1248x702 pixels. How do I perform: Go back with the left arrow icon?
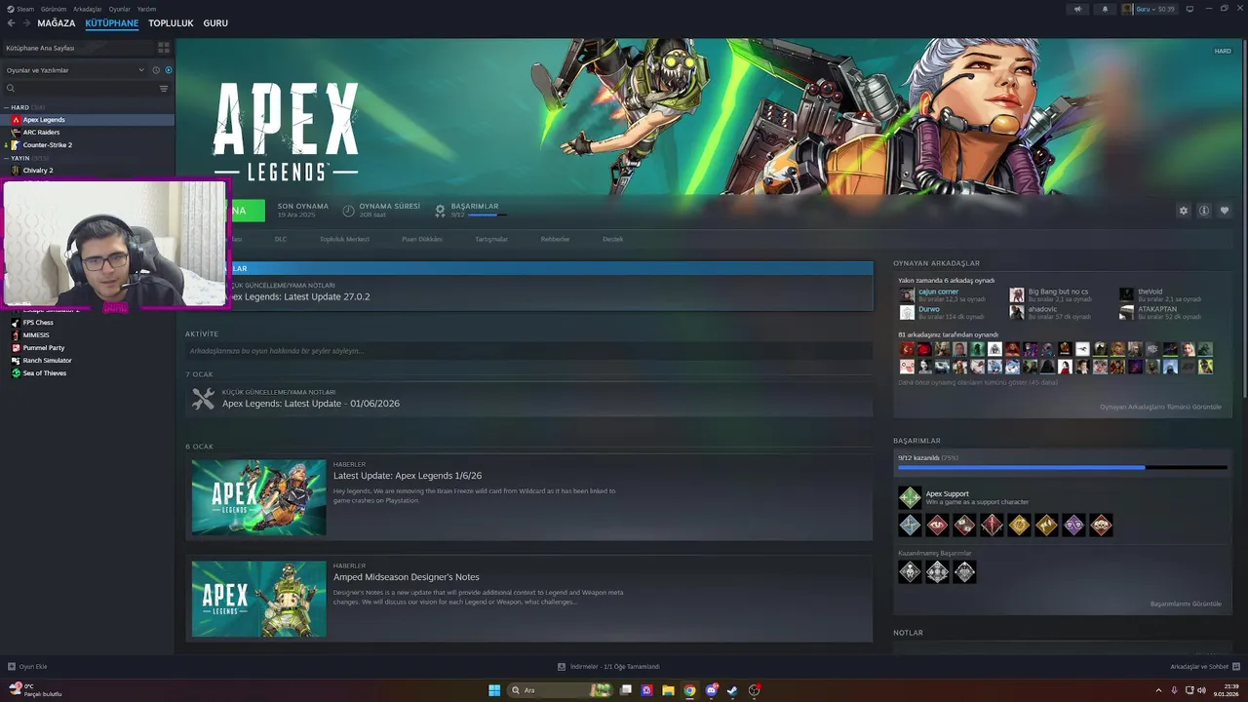point(11,23)
